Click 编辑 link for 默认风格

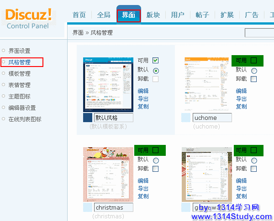coord(143,91)
